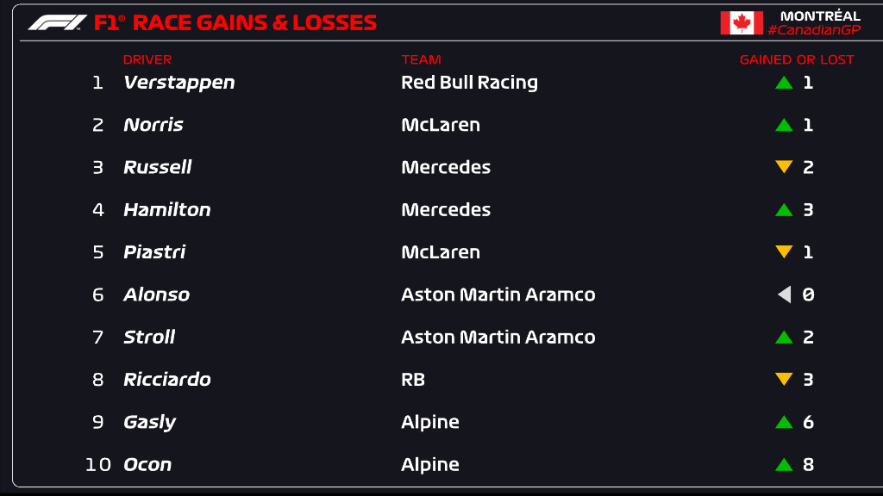Click the green up arrow beside Verstappen

784,83
